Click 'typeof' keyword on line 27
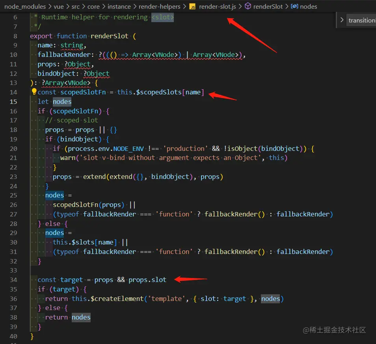This screenshot has height=344, width=376. click(68, 214)
